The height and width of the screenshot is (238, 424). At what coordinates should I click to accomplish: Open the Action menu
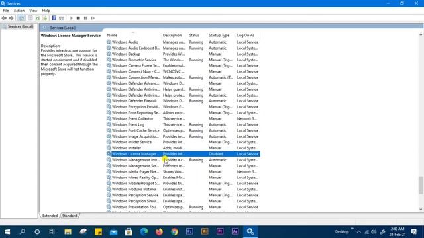19,11
